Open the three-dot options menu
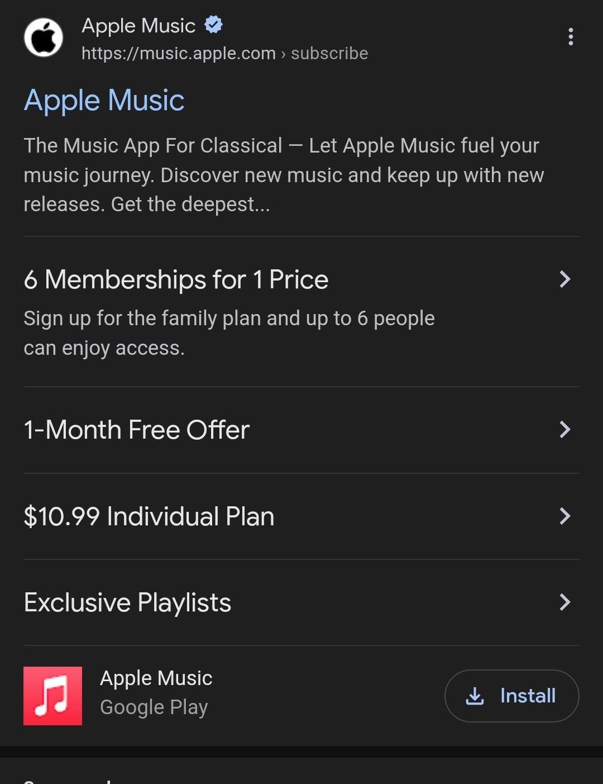This screenshot has width=603, height=784. click(570, 37)
